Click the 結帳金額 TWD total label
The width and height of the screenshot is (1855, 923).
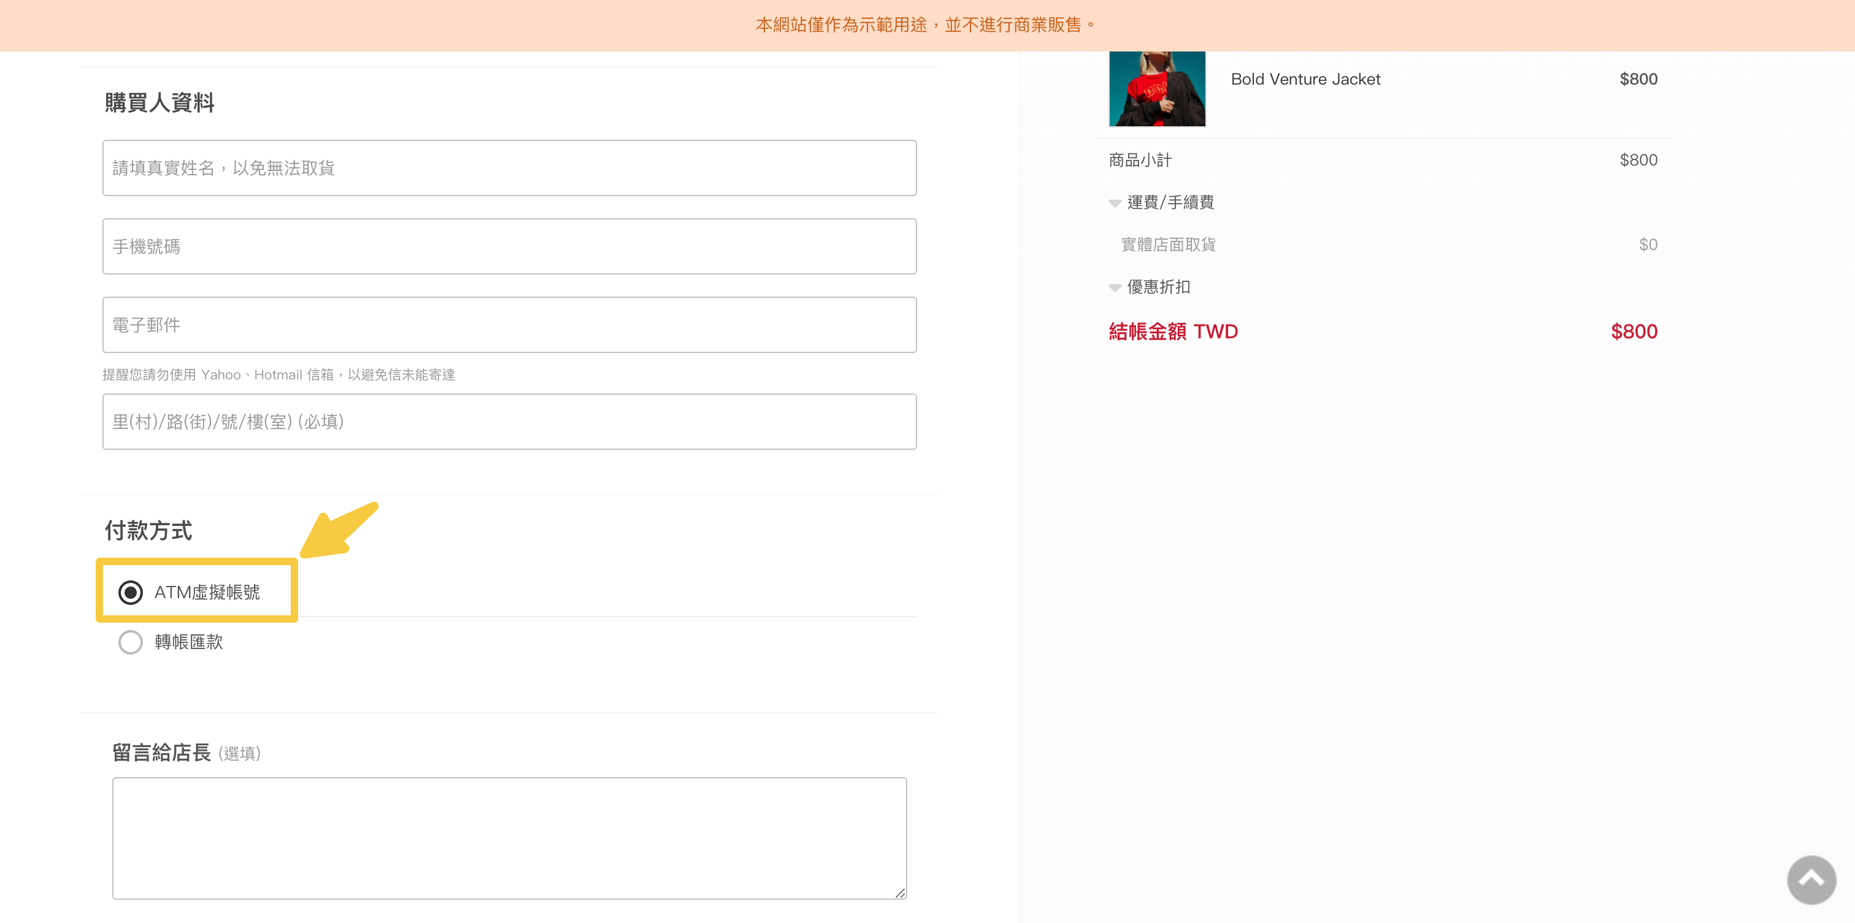1173,331
